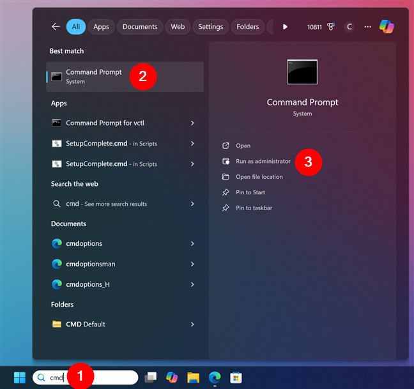Open Command Prompt best match result
This screenshot has width=414, height=389.
click(125, 77)
